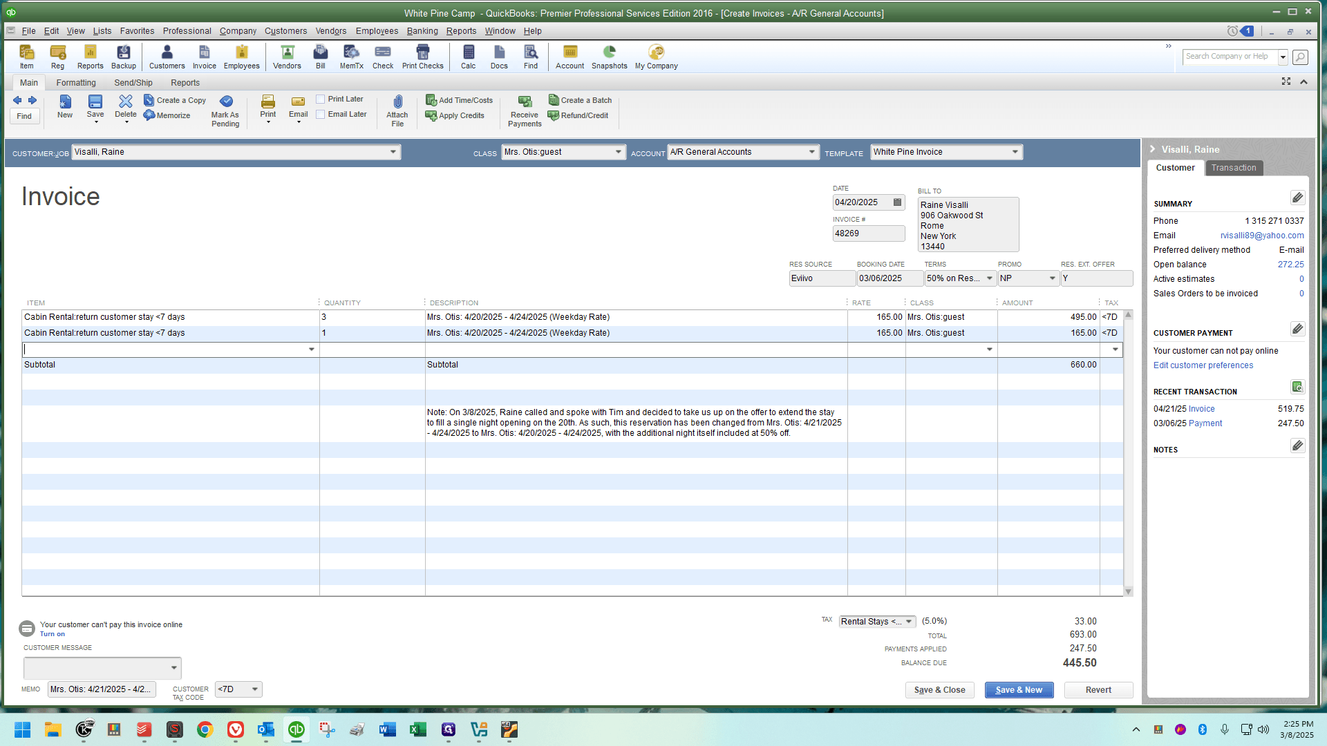Go to previous invoice with left arrow

point(17,100)
